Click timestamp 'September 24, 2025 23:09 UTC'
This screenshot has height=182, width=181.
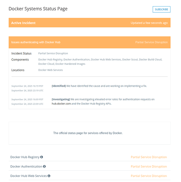click(x=27, y=104)
